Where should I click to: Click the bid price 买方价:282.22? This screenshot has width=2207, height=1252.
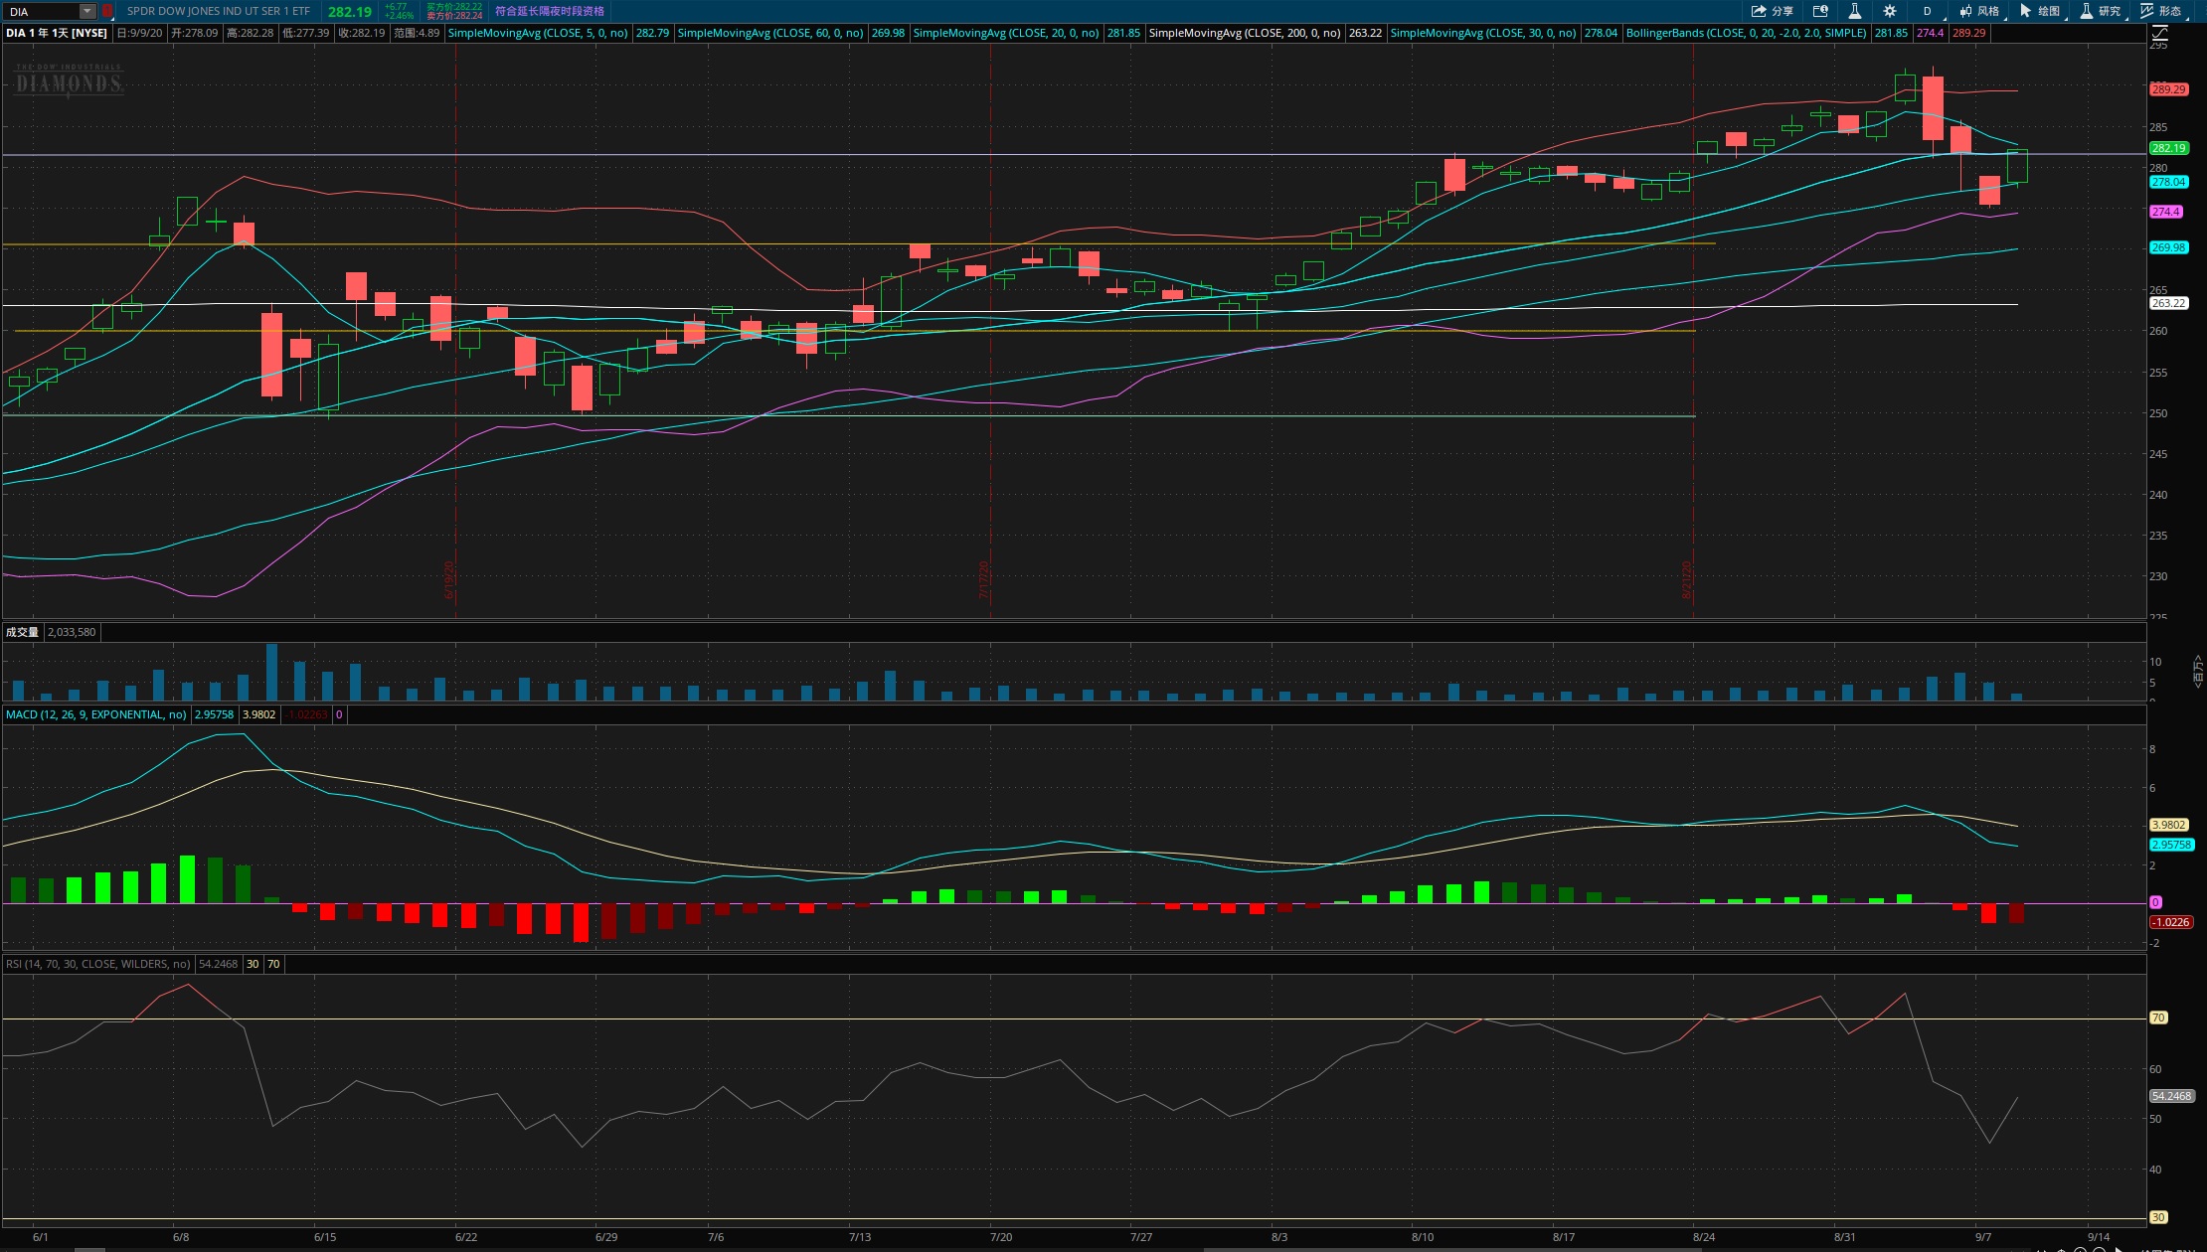pyautogui.click(x=454, y=7)
